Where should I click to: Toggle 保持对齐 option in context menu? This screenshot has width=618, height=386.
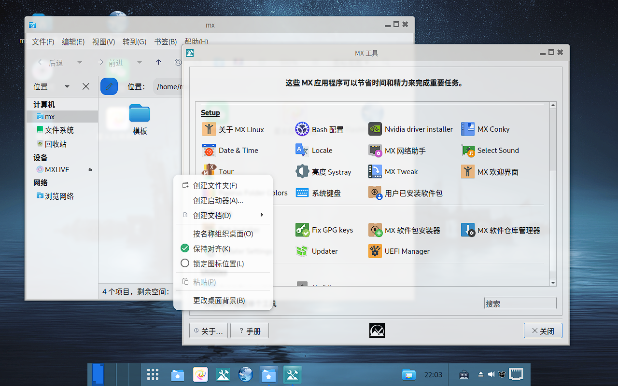[x=211, y=249]
